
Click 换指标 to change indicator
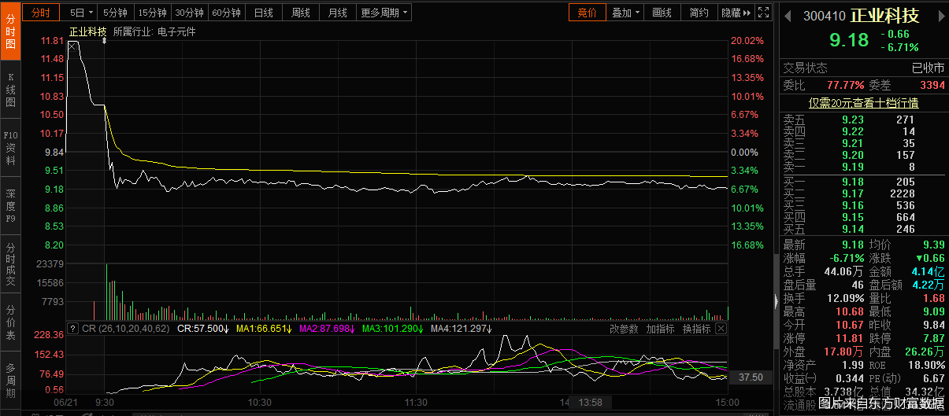click(696, 329)
